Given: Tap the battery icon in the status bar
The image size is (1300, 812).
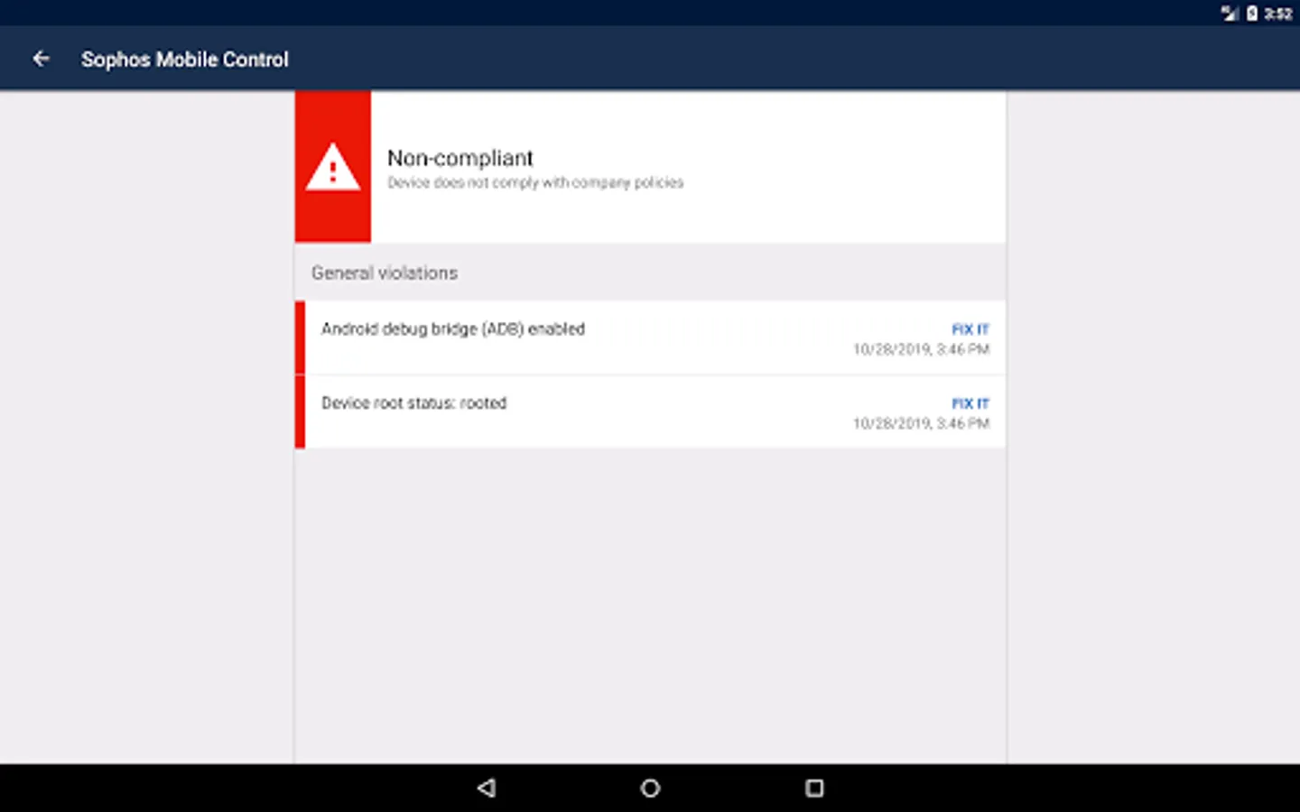Looking at the screenshot, I should click(1252, 13).
